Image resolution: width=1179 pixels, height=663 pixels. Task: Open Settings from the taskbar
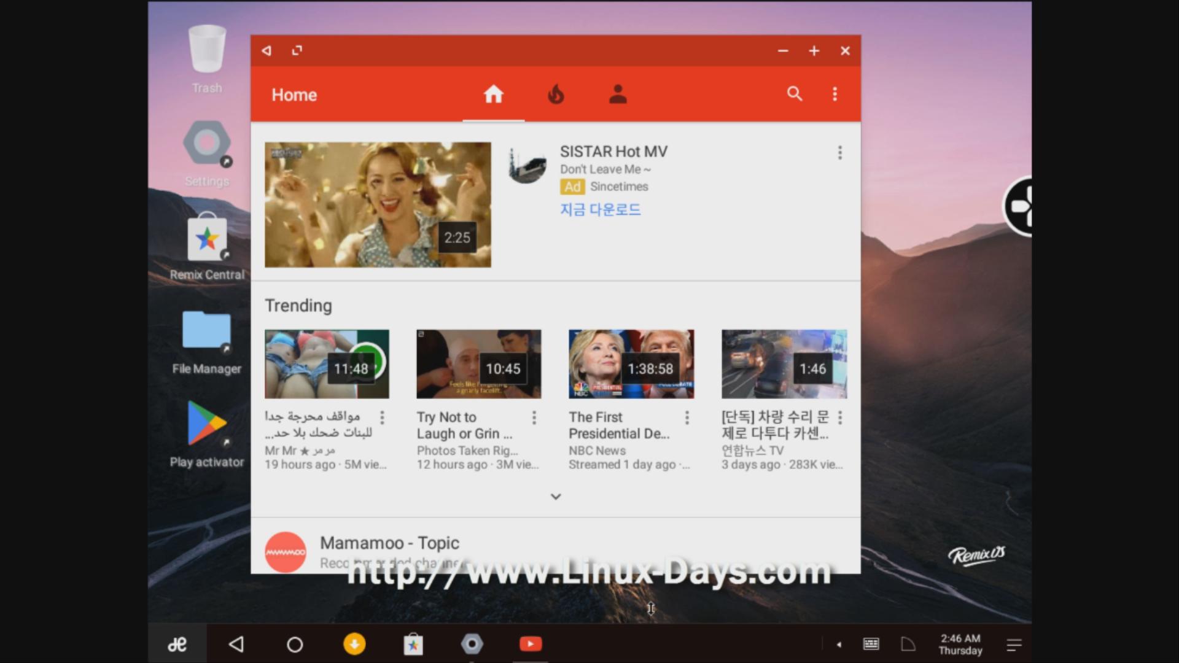pyautogui.click(x=472, y=644)
